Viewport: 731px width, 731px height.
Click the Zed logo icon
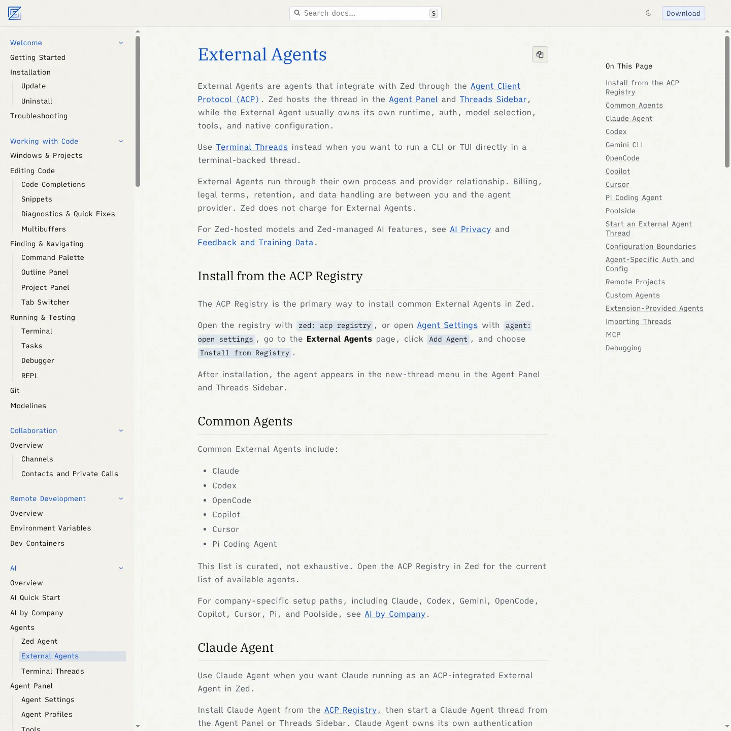coord(15,13)
